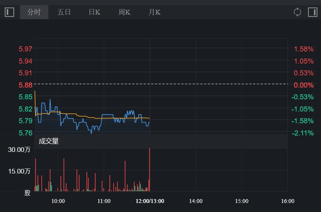Toggle the left panel icon
The width and height of the screenshot is (321, 212).
9,12
